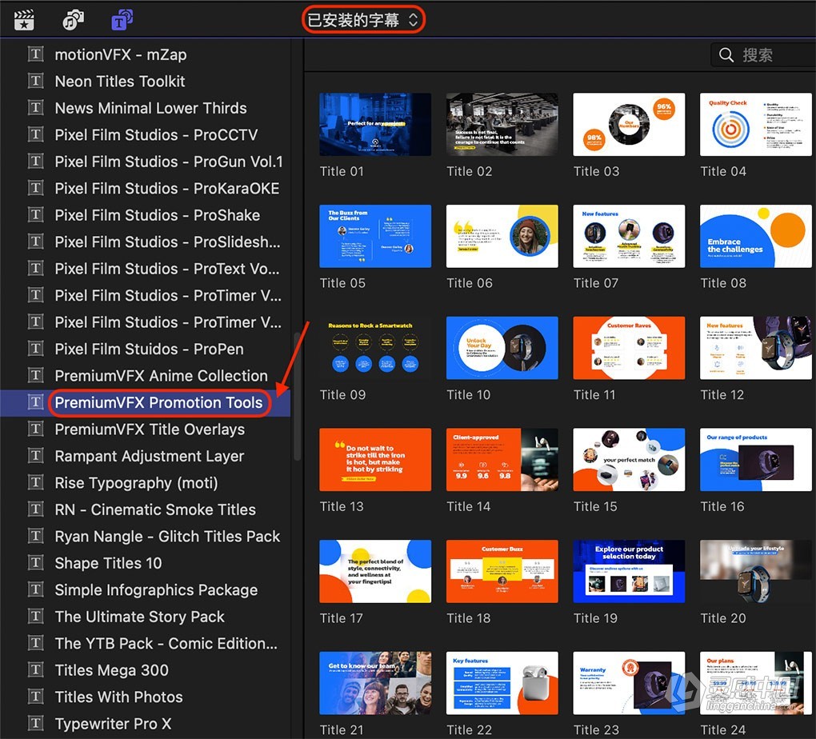Click the T icon beside motionVFX - mZap
The height and width of the screenshot is (739, 816).
point(35,54)
